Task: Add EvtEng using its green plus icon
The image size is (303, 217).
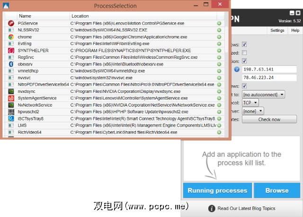Action: [219, 44]
